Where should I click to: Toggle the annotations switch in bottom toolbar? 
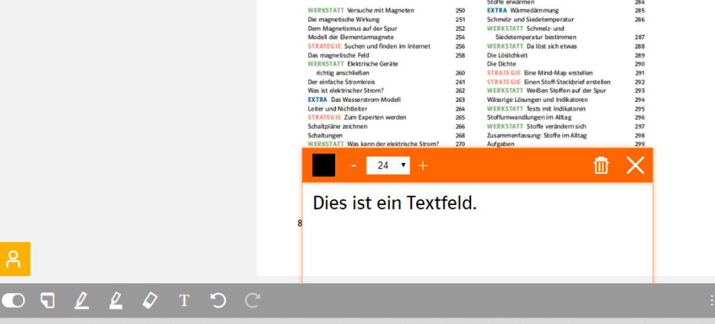tap(13, 301)
